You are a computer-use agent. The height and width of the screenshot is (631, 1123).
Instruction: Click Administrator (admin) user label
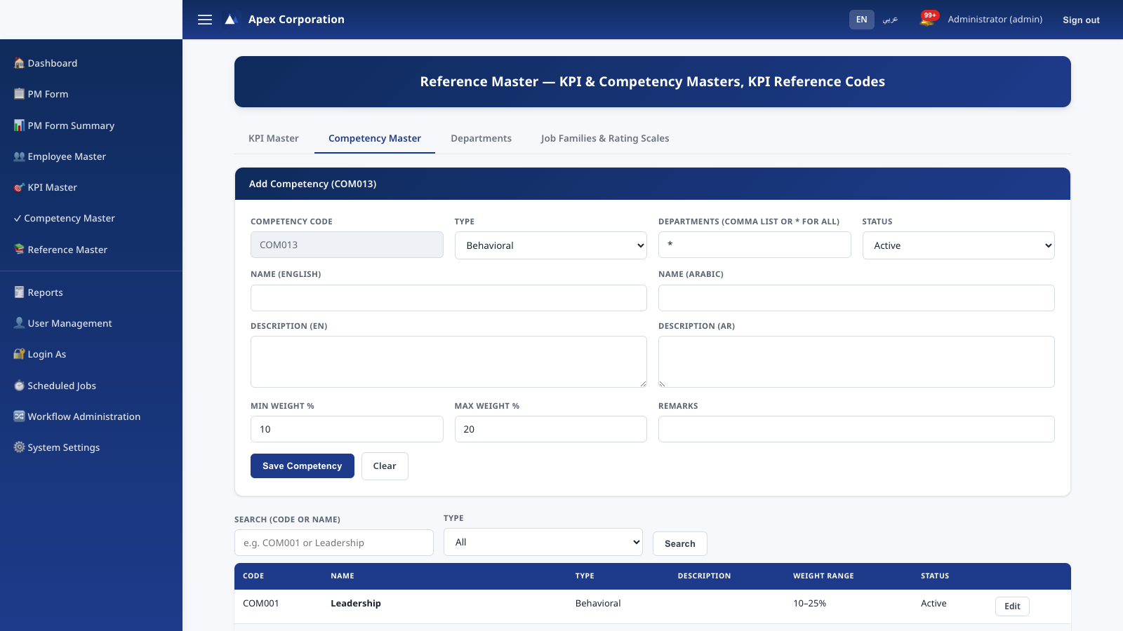(995, 20)
